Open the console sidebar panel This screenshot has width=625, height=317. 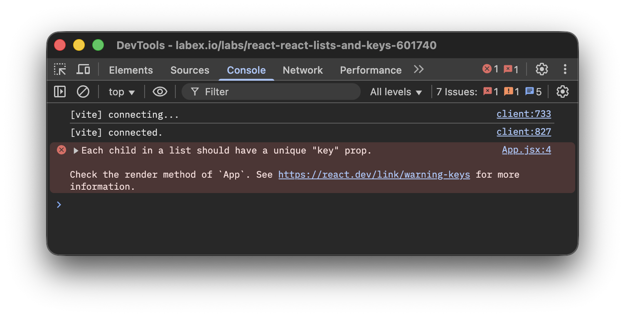pos(59,92)
